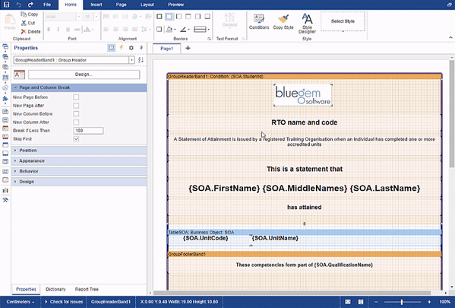
Task: Open the border style dropdown in Borders
Action: click(202, 30)
